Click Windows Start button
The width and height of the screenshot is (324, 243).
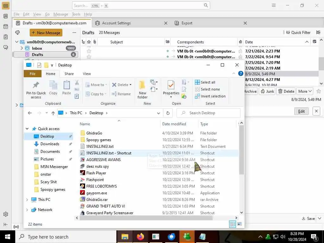[8, 237]
